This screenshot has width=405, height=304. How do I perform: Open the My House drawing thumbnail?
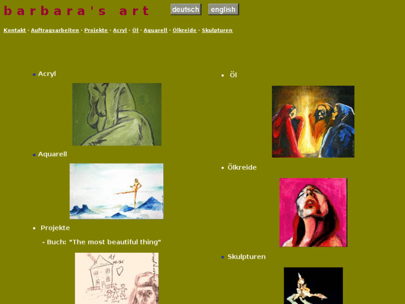117,278
